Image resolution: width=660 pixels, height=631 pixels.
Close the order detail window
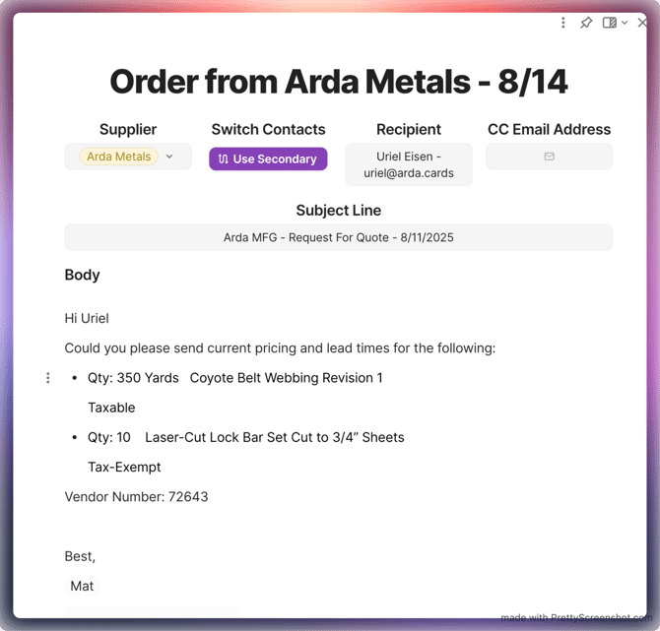[x=643, y=23]
